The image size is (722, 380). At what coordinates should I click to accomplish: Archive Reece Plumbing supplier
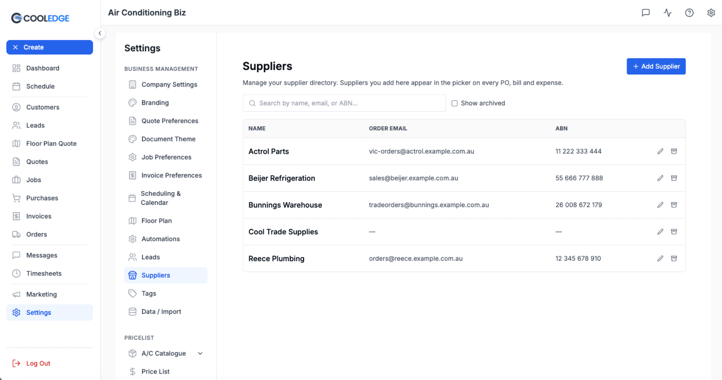(x=674, y=258)
